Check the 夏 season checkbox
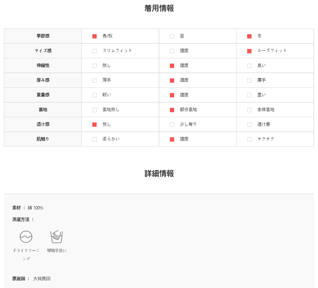This screenshot has width=318, height=288. (172, 36)
